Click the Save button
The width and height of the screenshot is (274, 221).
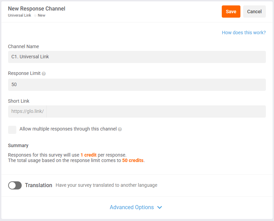point(231,12)
